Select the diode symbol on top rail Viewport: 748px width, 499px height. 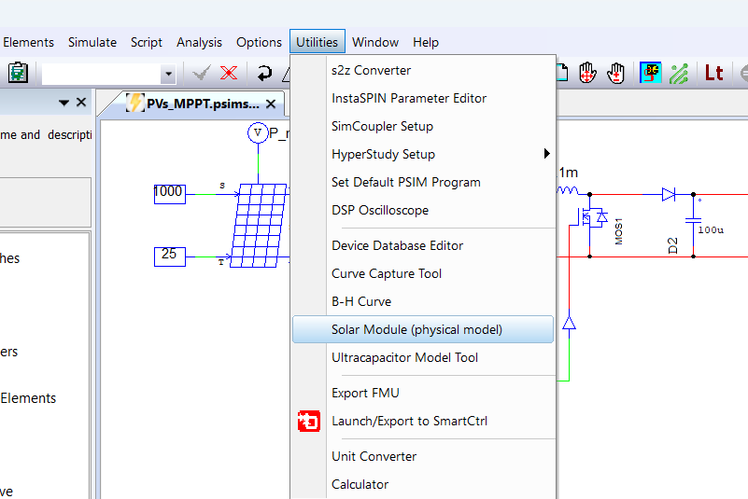pos(669,194)
